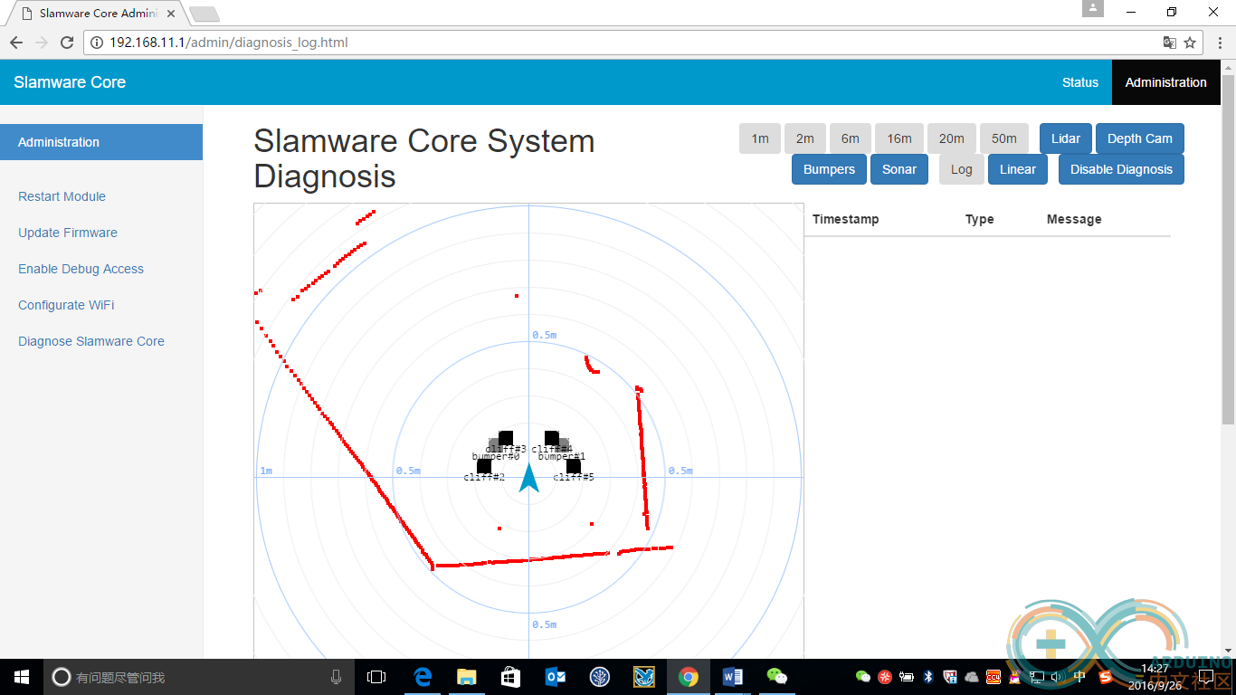
Task: Click the blue robot arrow on the map
Action: [529, 480]
